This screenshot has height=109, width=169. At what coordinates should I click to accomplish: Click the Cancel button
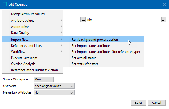pyautogui.click(x=157, y=103)
